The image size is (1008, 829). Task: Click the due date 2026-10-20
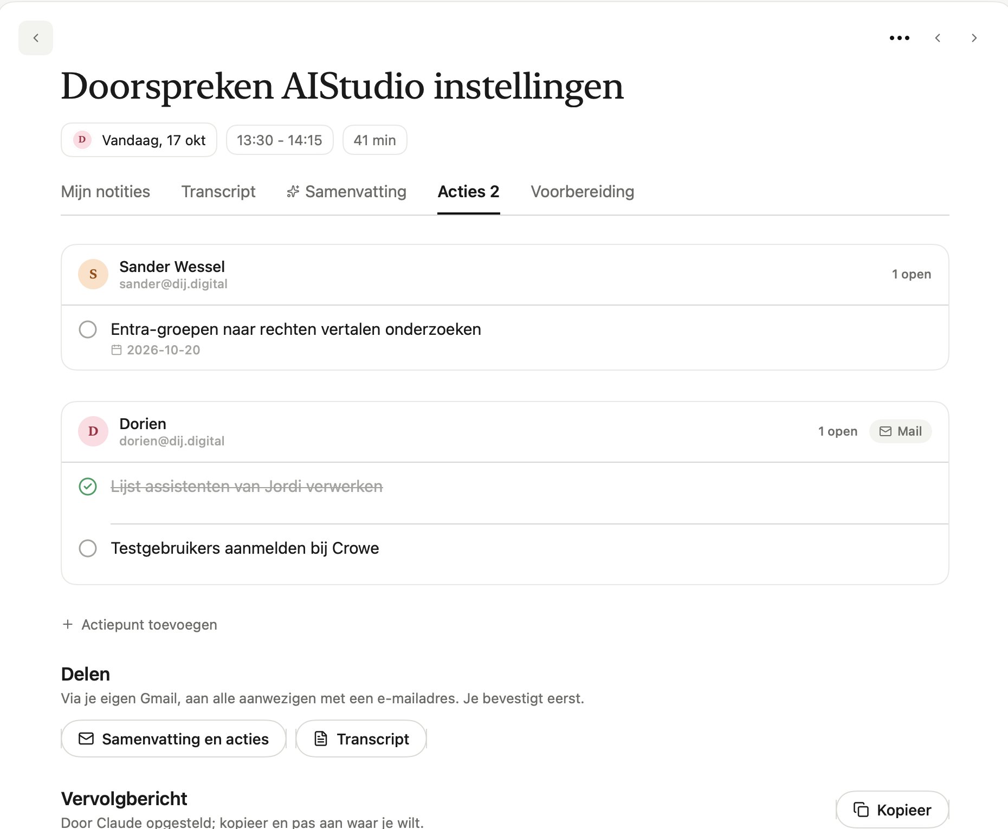(164, 350)
